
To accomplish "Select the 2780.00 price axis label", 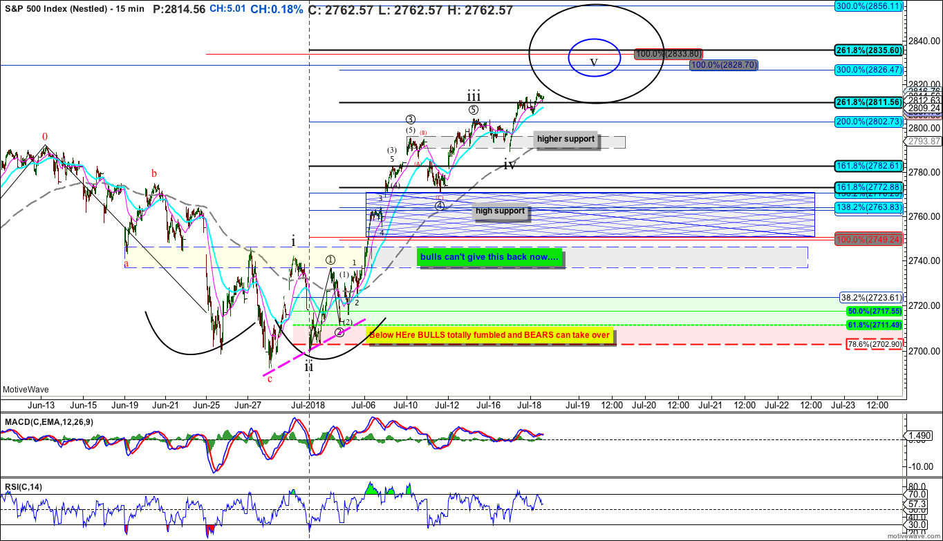I will [926, 172].
